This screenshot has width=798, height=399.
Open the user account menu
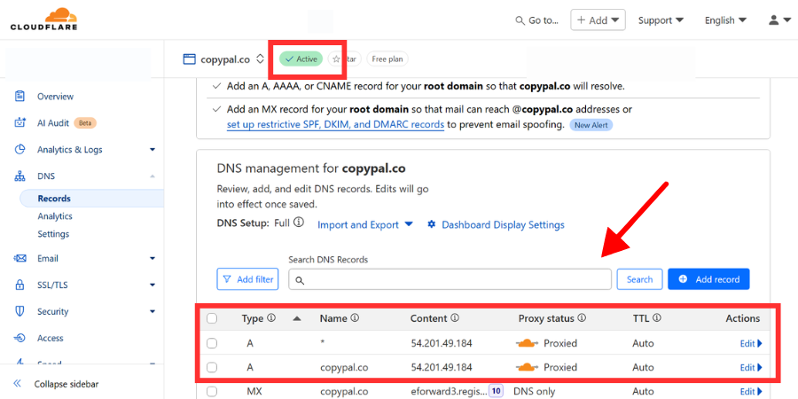[779, 20]
